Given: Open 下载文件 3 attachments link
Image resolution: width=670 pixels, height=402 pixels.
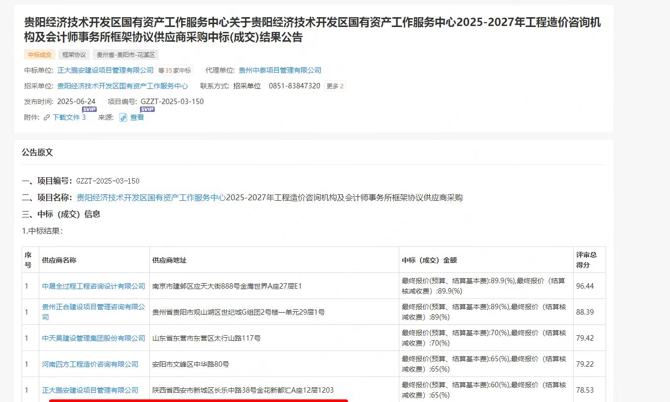Looking at the screenshot, I should pyautogui.click(x=69, y=117).
